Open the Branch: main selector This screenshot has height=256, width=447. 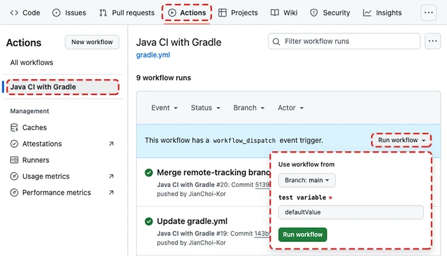307,180
